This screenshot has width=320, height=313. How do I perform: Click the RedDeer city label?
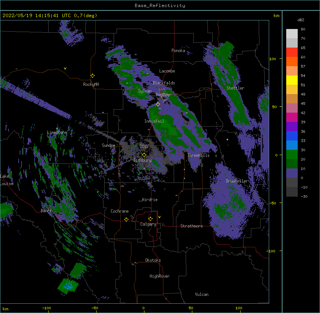pos(164,95)
